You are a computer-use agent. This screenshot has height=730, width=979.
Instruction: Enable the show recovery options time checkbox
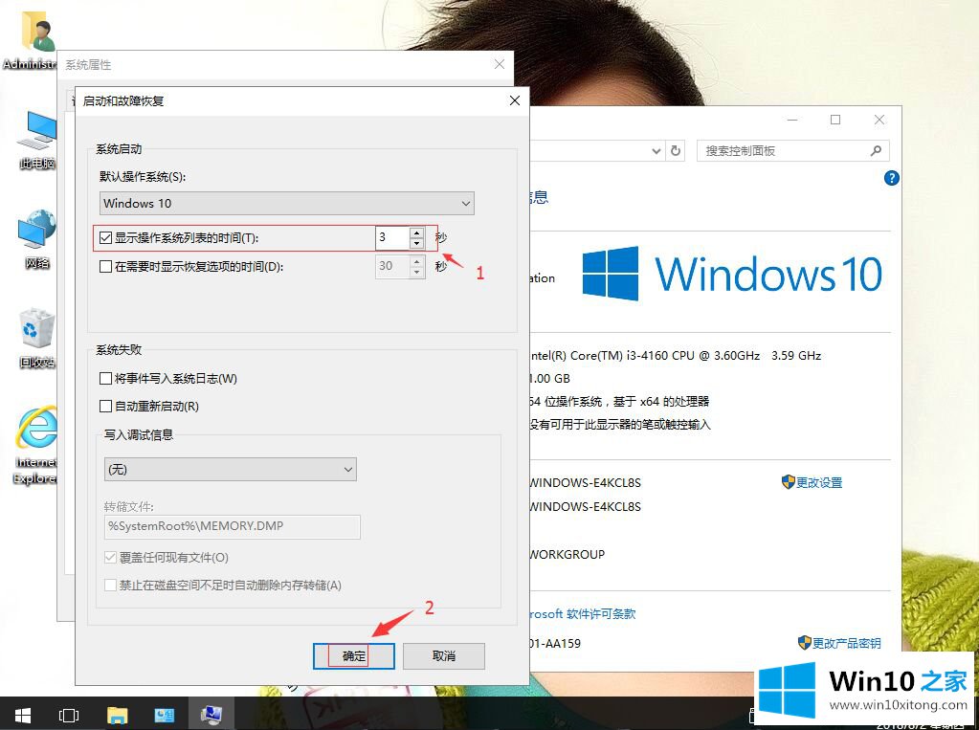click(105, 267)
